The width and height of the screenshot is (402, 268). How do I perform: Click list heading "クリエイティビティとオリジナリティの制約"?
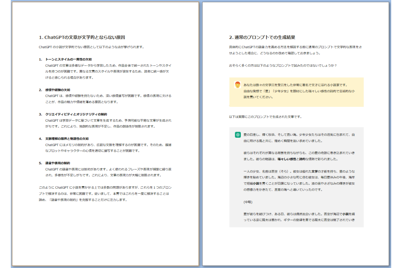tap(76, 114)
